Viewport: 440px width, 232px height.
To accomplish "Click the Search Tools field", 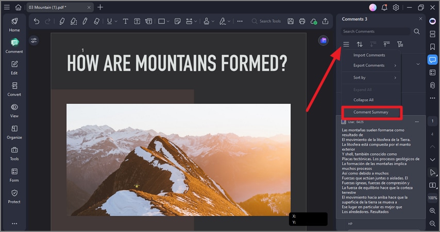I will coord(266,21).
